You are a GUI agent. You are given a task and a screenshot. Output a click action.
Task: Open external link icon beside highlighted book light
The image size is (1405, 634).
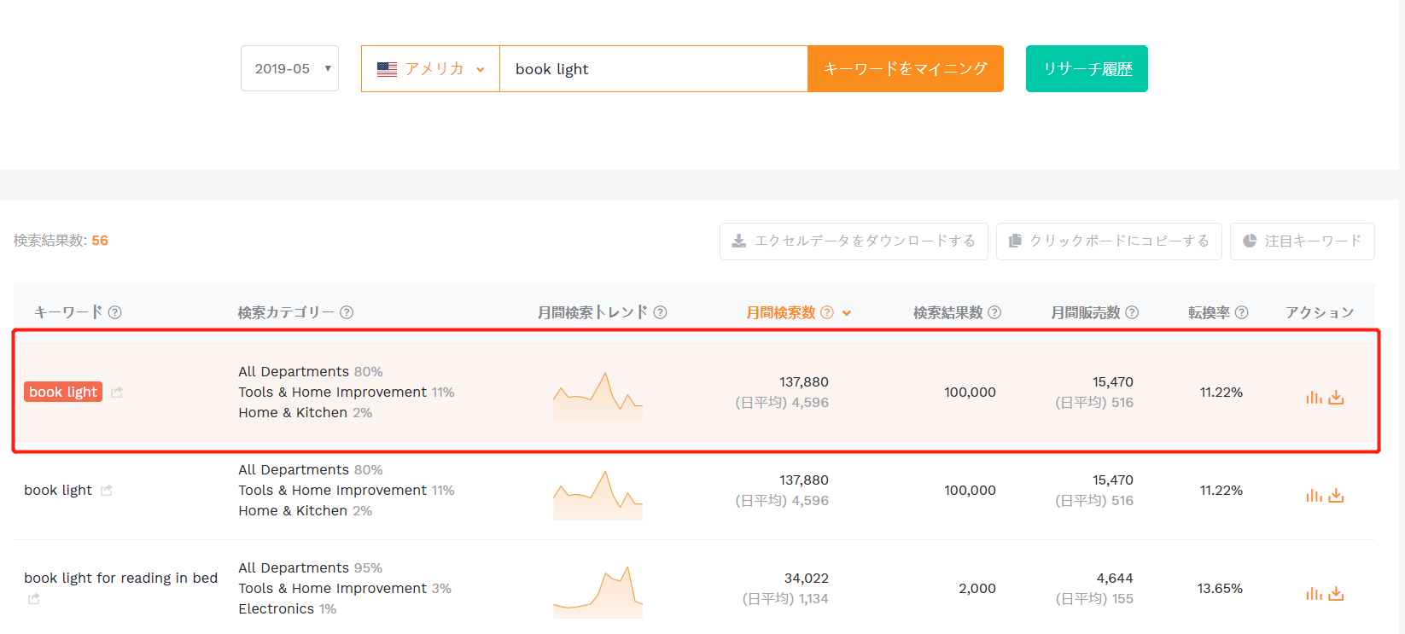click(x=117, y=393)
